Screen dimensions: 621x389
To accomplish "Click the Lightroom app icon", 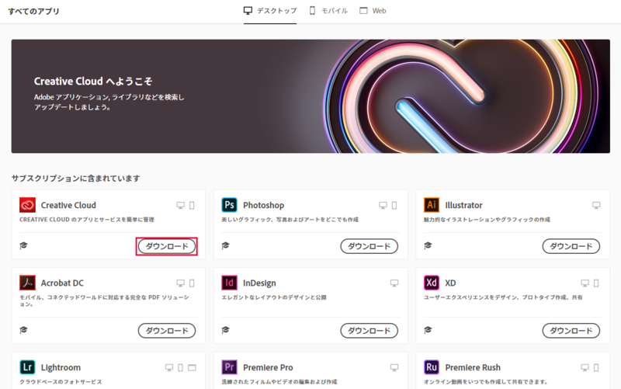I will (x=28, y=367).
